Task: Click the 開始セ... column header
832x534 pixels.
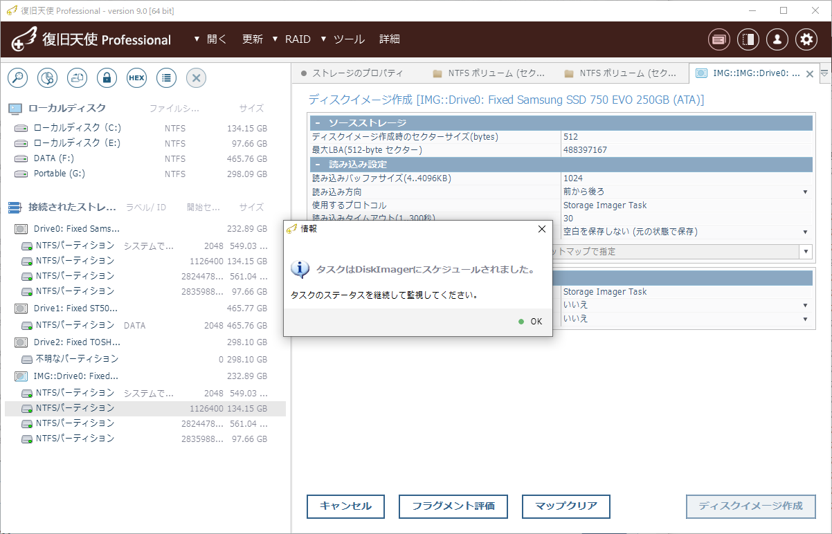Action: coord(204,208)
